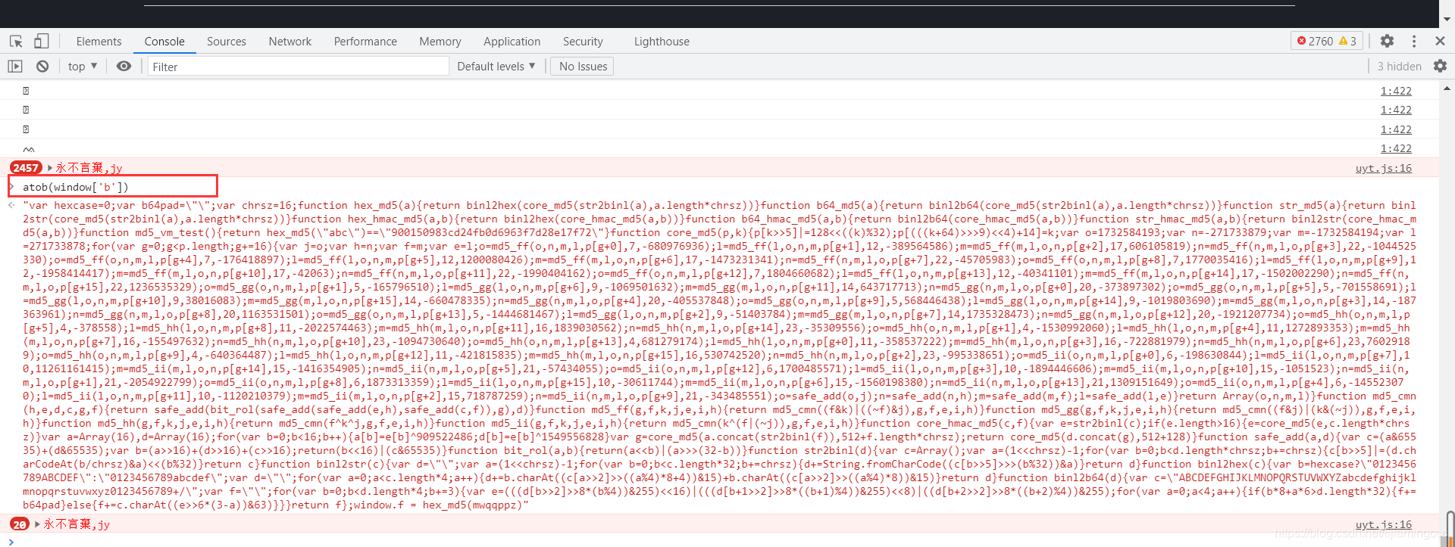Click the 2457 red count badge
Viewport: 1455px width, 547px height.
tap(25, 168)
